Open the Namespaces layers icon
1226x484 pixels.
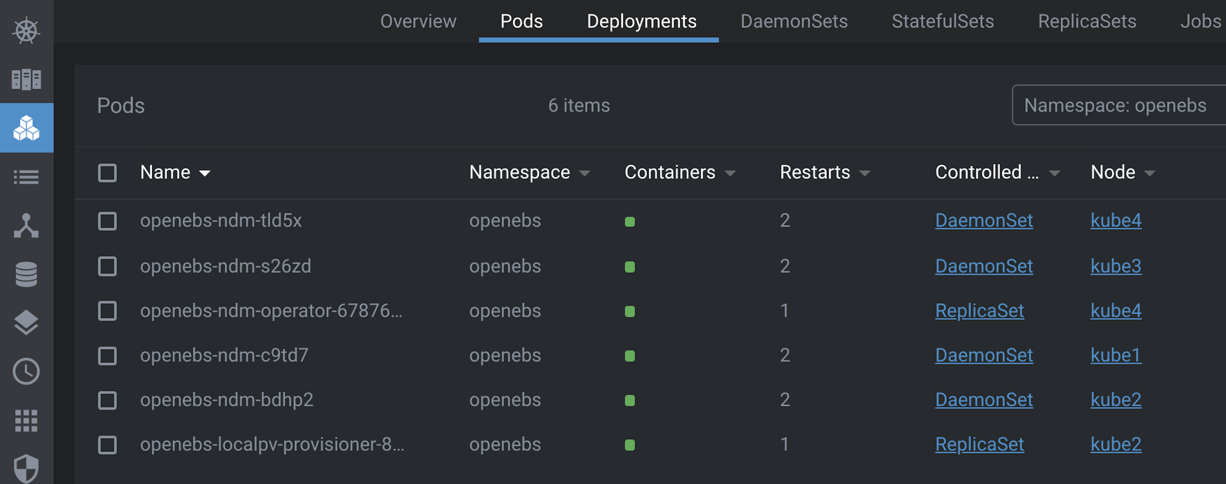click(26, 323)
